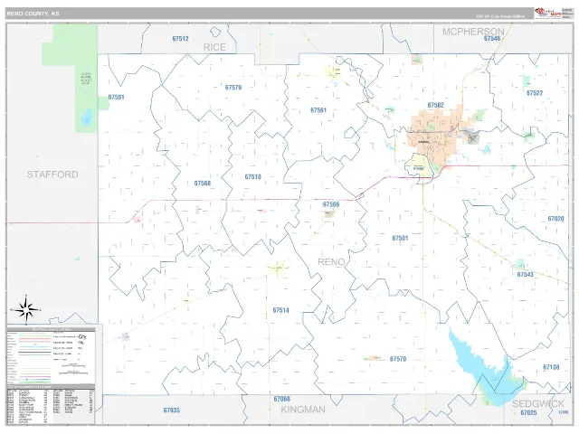Click the orange Hutchinson city area

[x=436, y=137]
